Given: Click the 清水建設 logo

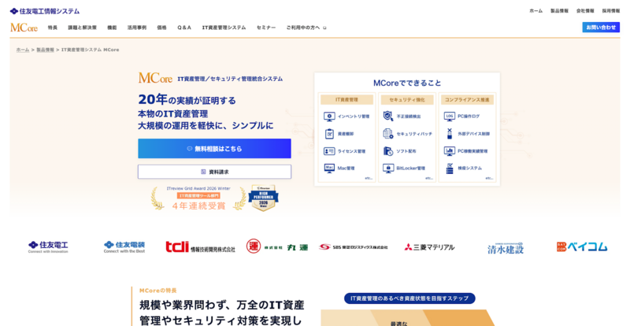Looking at the screenshot, I should click(506, 248).
